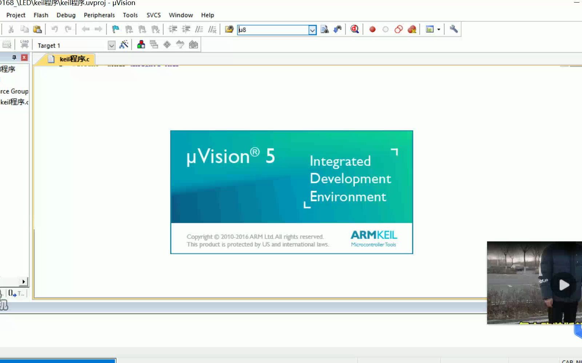Image resolution: width=582 pixels, height=363 pixels.
Task: Click the find text field containing u8
Action: coord(273,30)
